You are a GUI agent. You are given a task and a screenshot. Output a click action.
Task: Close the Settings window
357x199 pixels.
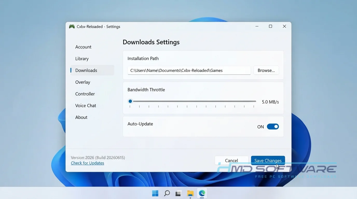[284, 26]
